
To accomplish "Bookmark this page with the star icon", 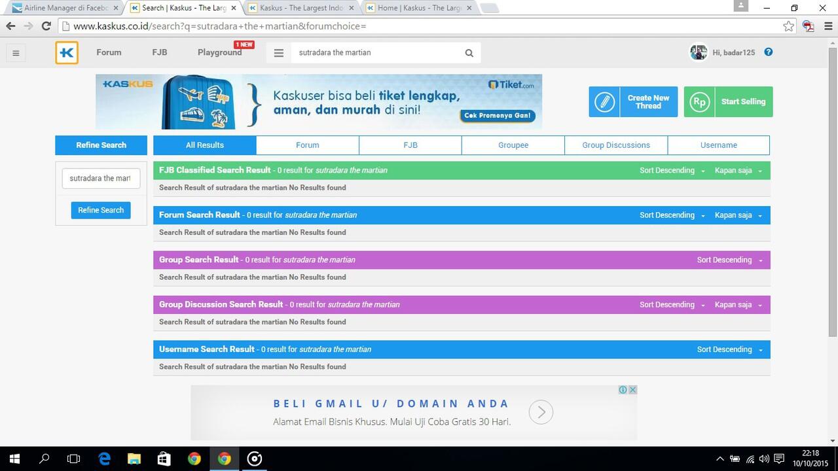I will point(789,26).
